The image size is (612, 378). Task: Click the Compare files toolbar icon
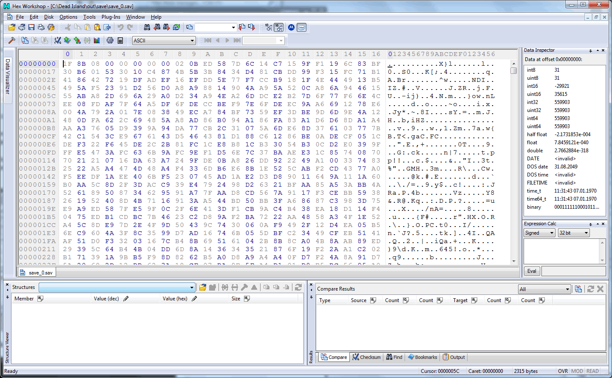coord(25,40)
